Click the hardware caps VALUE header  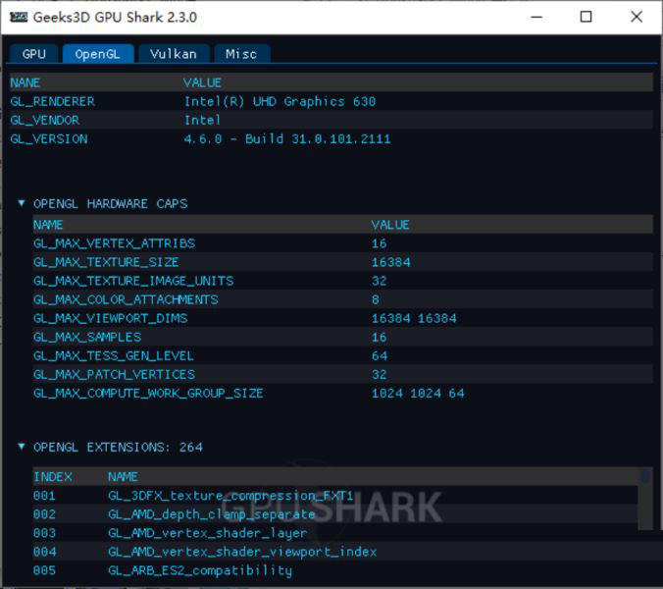coord(390,225)
